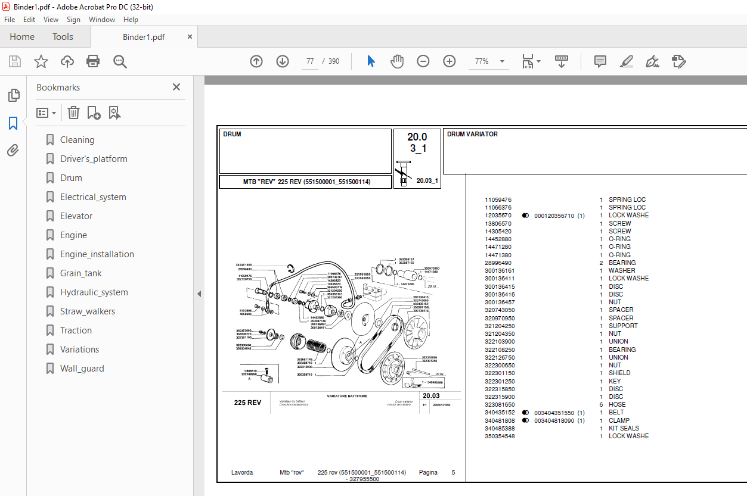Activate the hand pan tool
Viewport: 747px width, 496px height.
click(x=397, y=61)
